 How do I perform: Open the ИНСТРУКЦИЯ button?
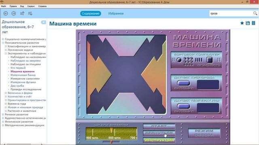click(x=159, y=140)
